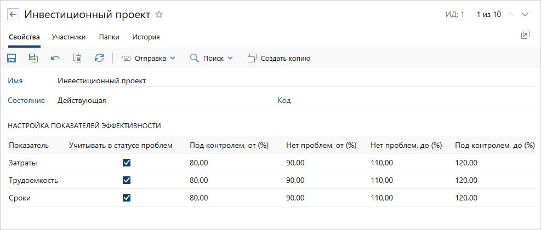Image resolution: width=541 pixels, height=230 pixels.
Task: Click the Код input field
Action: 418,100
